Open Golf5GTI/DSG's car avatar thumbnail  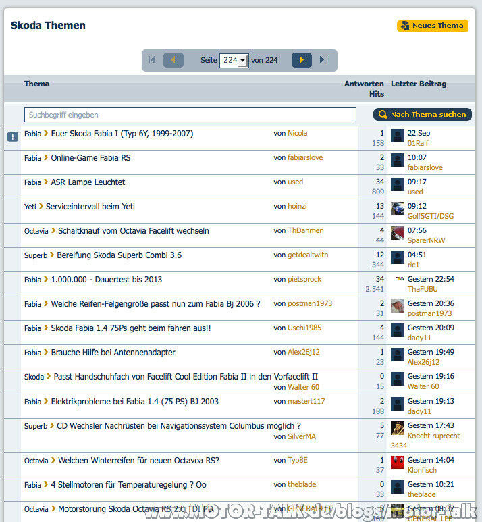pyautogui.click(x=397, y=209)
